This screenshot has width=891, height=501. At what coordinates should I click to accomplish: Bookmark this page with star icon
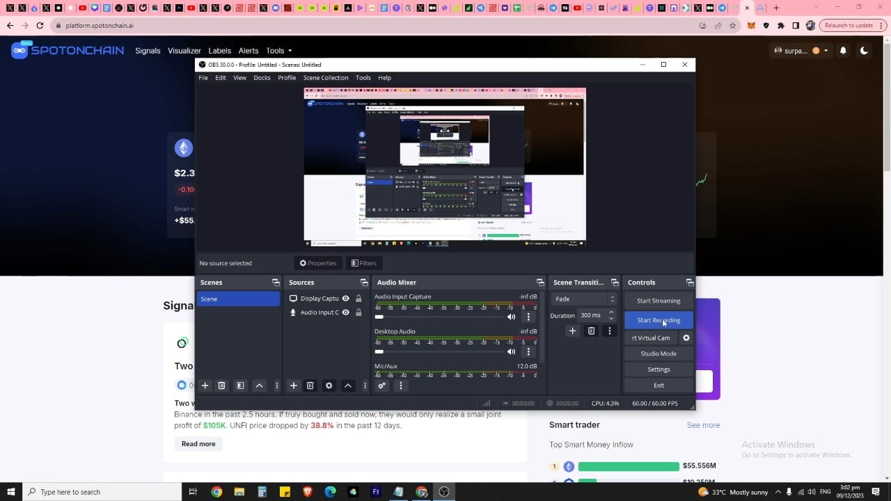point(733,25)
